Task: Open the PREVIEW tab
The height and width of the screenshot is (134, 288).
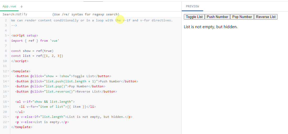Action: [192, 7]
